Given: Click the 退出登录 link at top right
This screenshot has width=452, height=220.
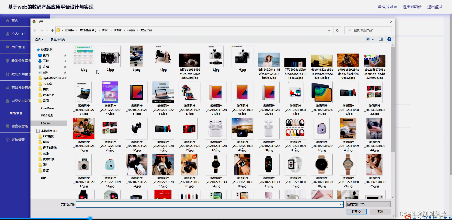Looking at the screenshot, I should pyautogui.click(x=435, y=6).
